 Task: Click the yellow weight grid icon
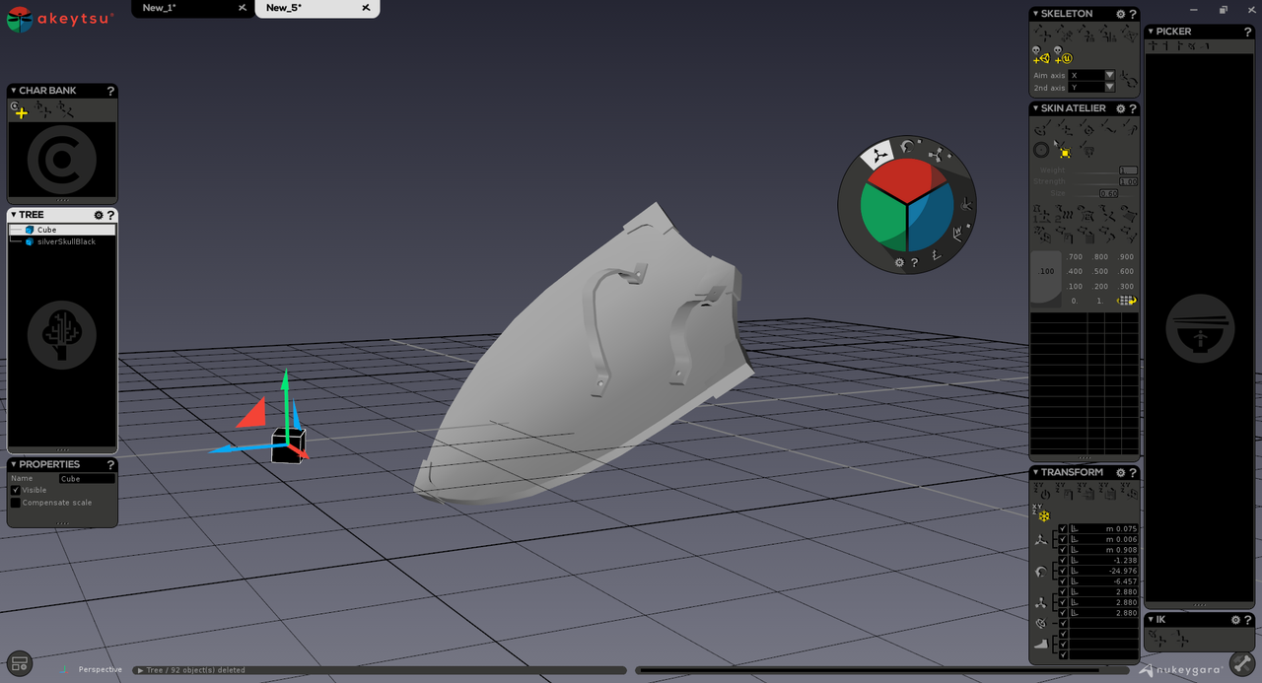click(1126, 301)
